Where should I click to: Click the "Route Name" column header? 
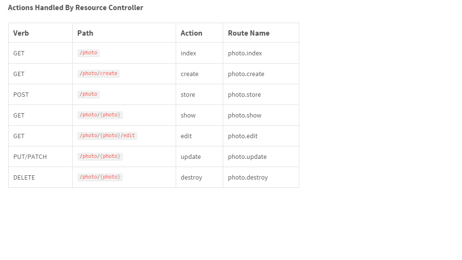pos(249,33)
